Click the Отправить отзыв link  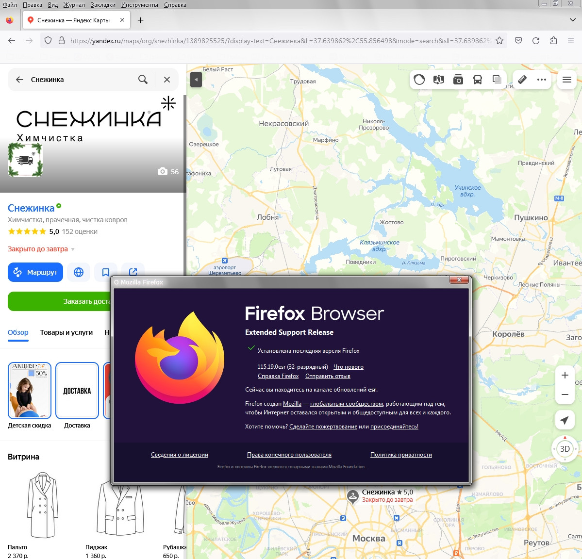[328, 376]
